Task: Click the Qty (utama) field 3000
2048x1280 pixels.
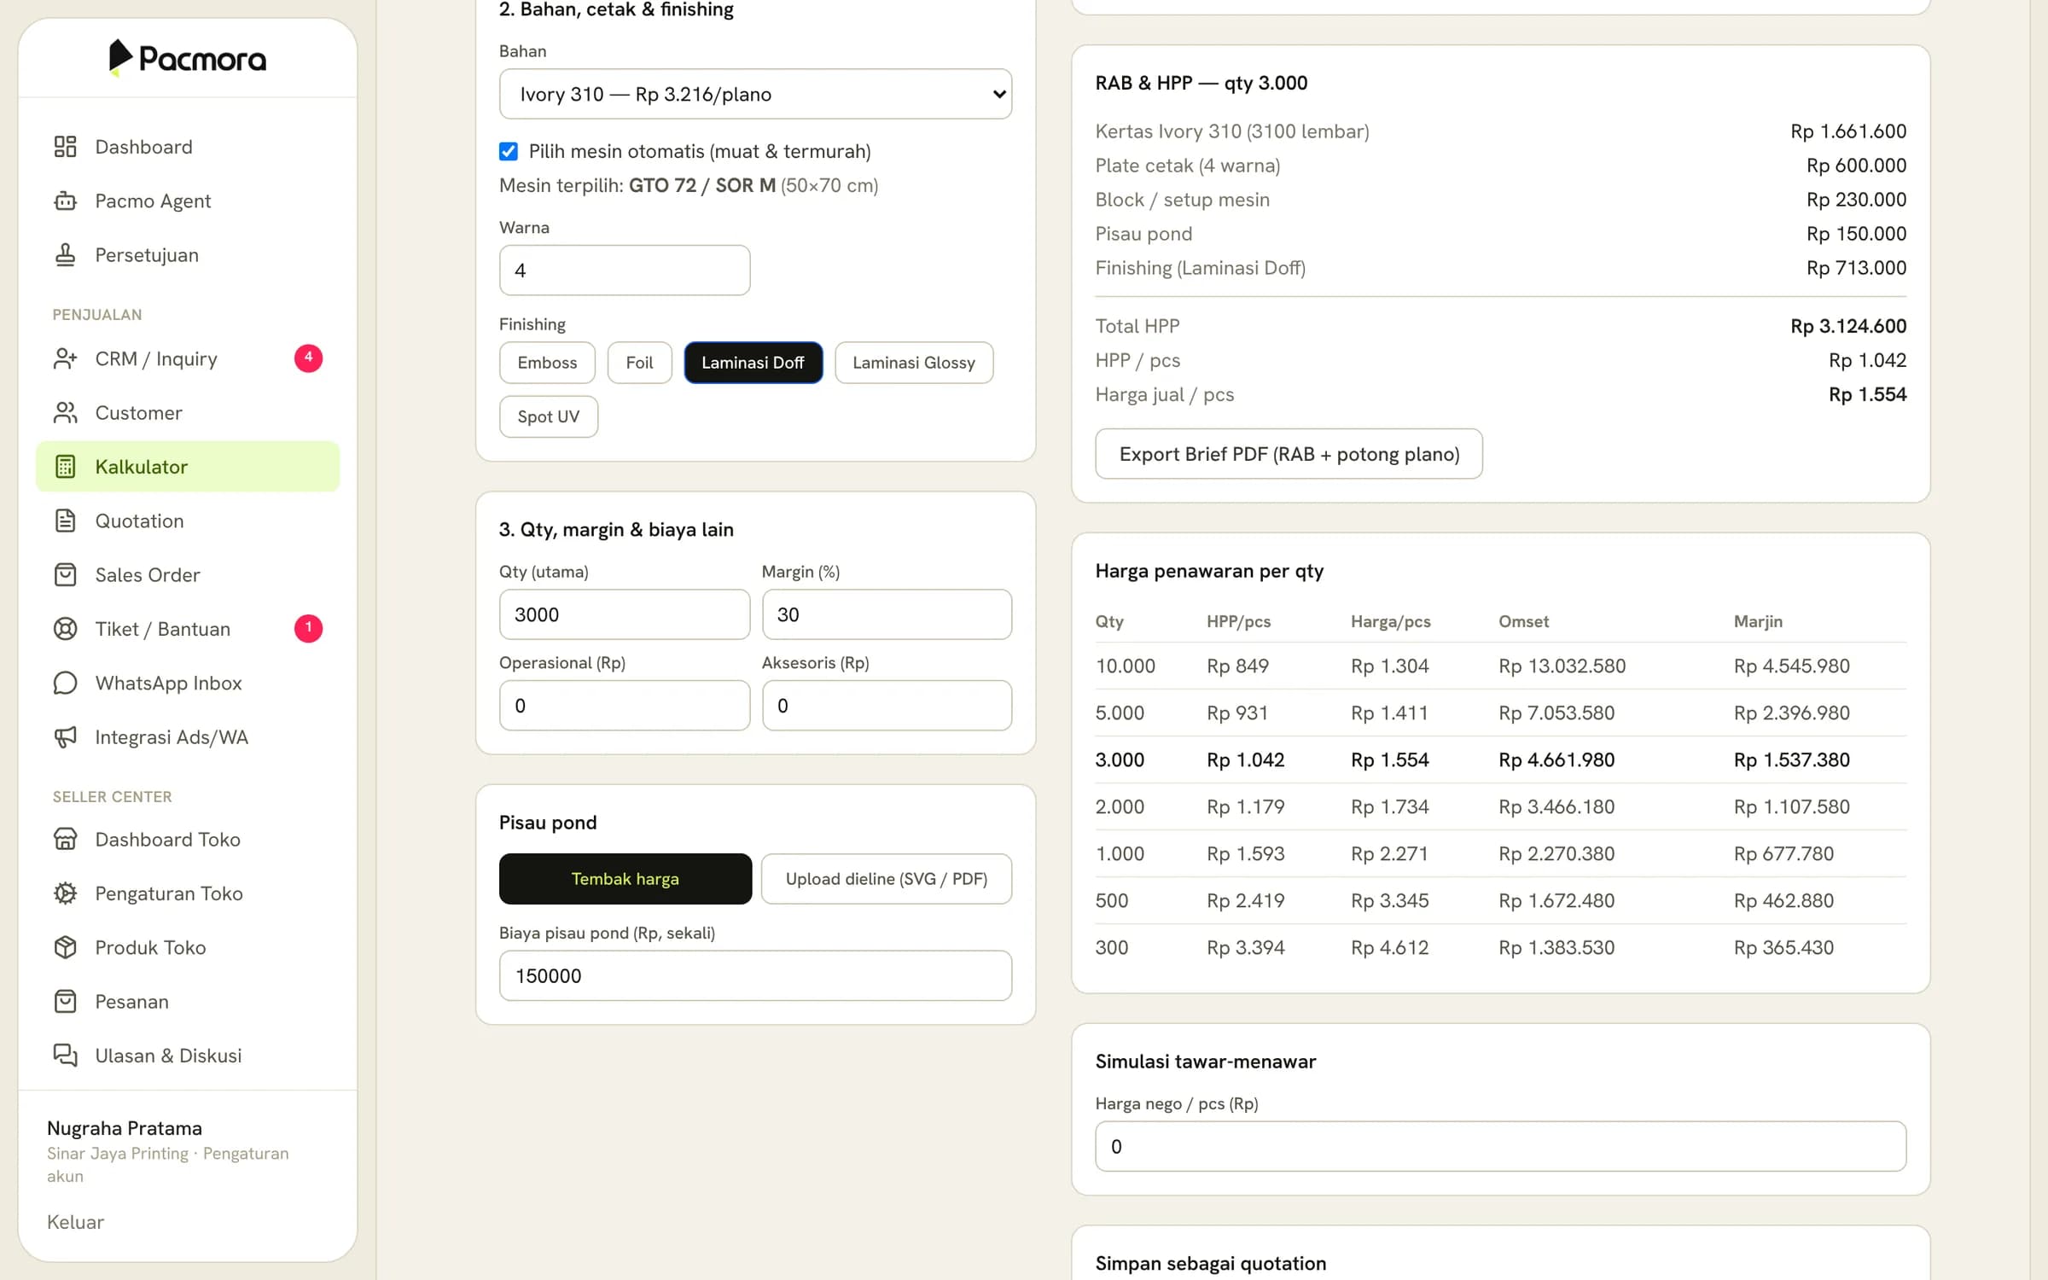Action: coord(625,614)
